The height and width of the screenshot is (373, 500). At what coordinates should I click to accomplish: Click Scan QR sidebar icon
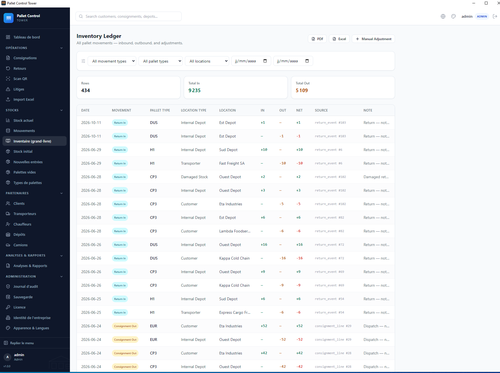click(x=8, y=79)
